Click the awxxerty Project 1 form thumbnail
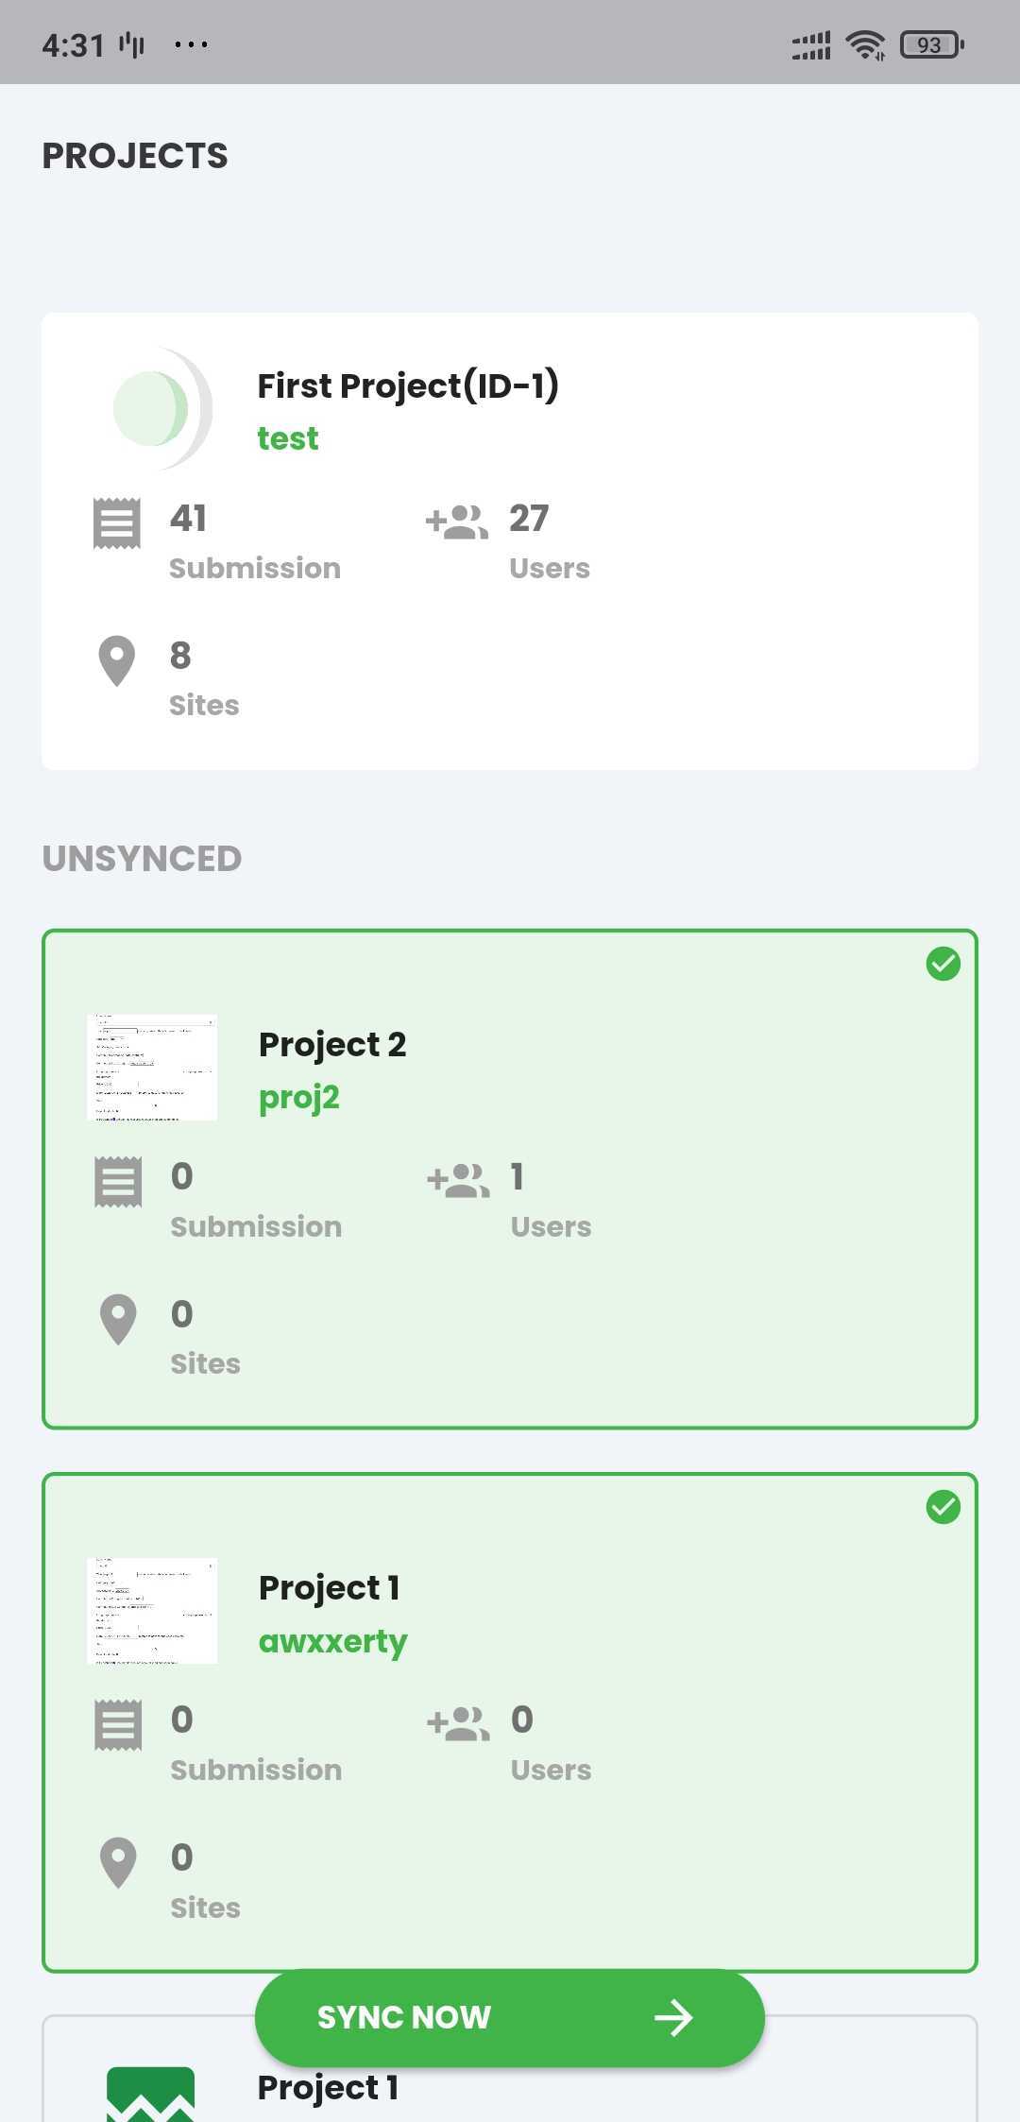The image size is (1020, 2122). click(152, 1611)
